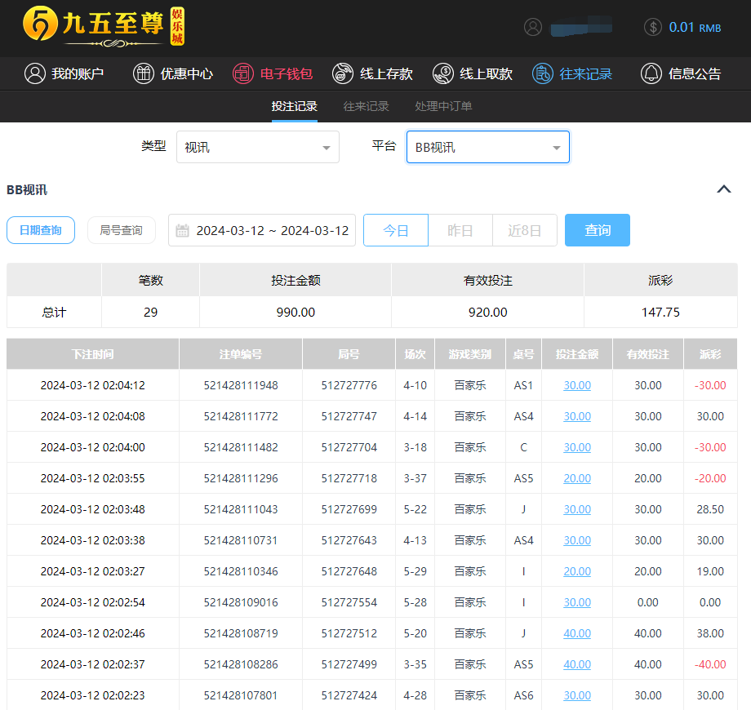This screenshot has width=751, height=710.
Task: Collapse the BB视讯 section chevron
Action: tap(723, 189)
